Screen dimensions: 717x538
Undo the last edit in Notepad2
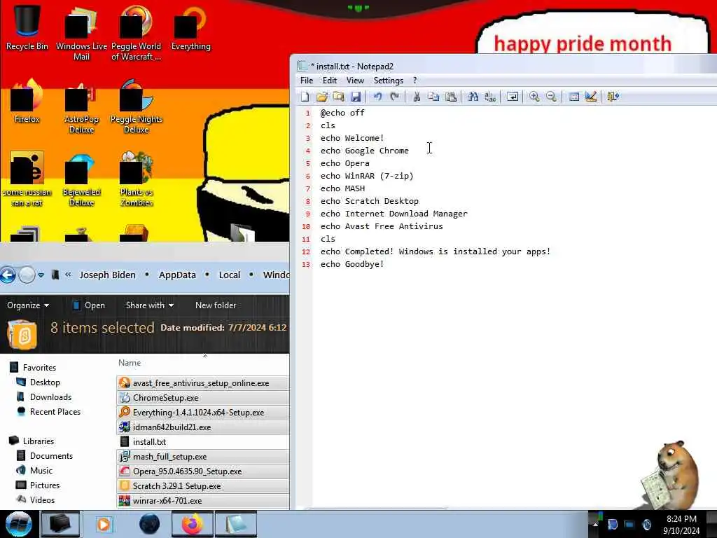377,97
